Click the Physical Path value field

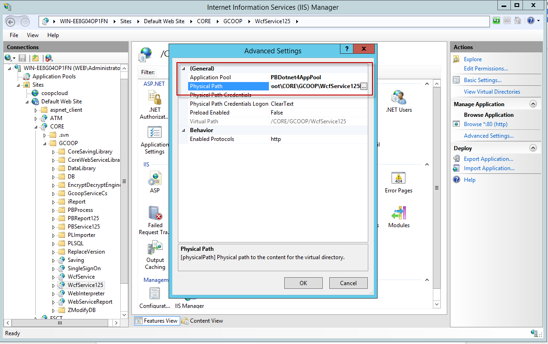click(x=314, y=86)
